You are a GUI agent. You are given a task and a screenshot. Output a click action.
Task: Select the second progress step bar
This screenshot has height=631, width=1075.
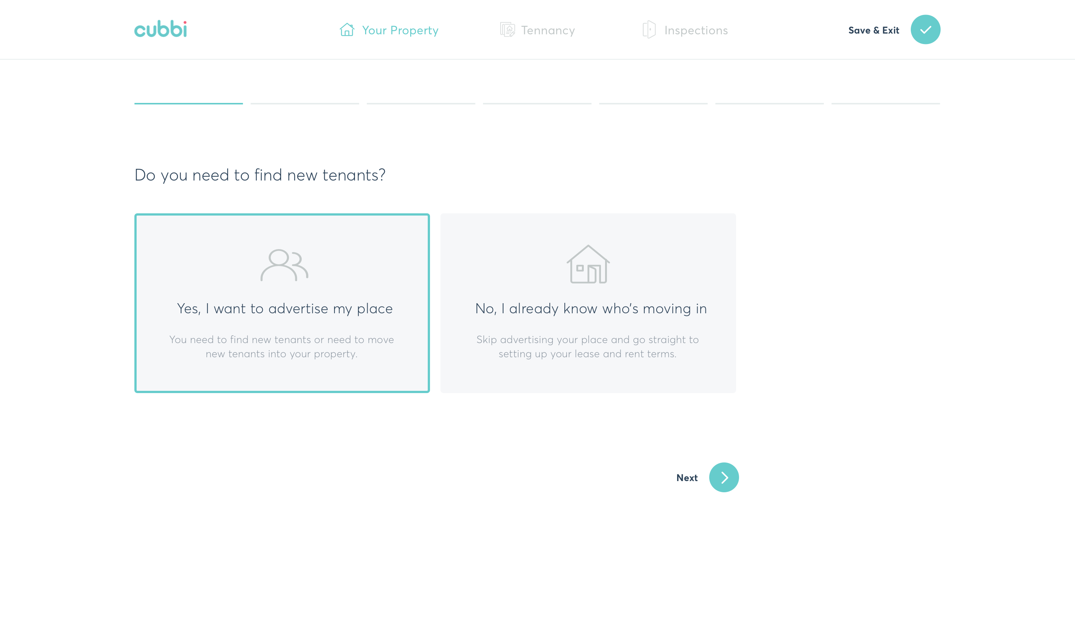(305, 103)
